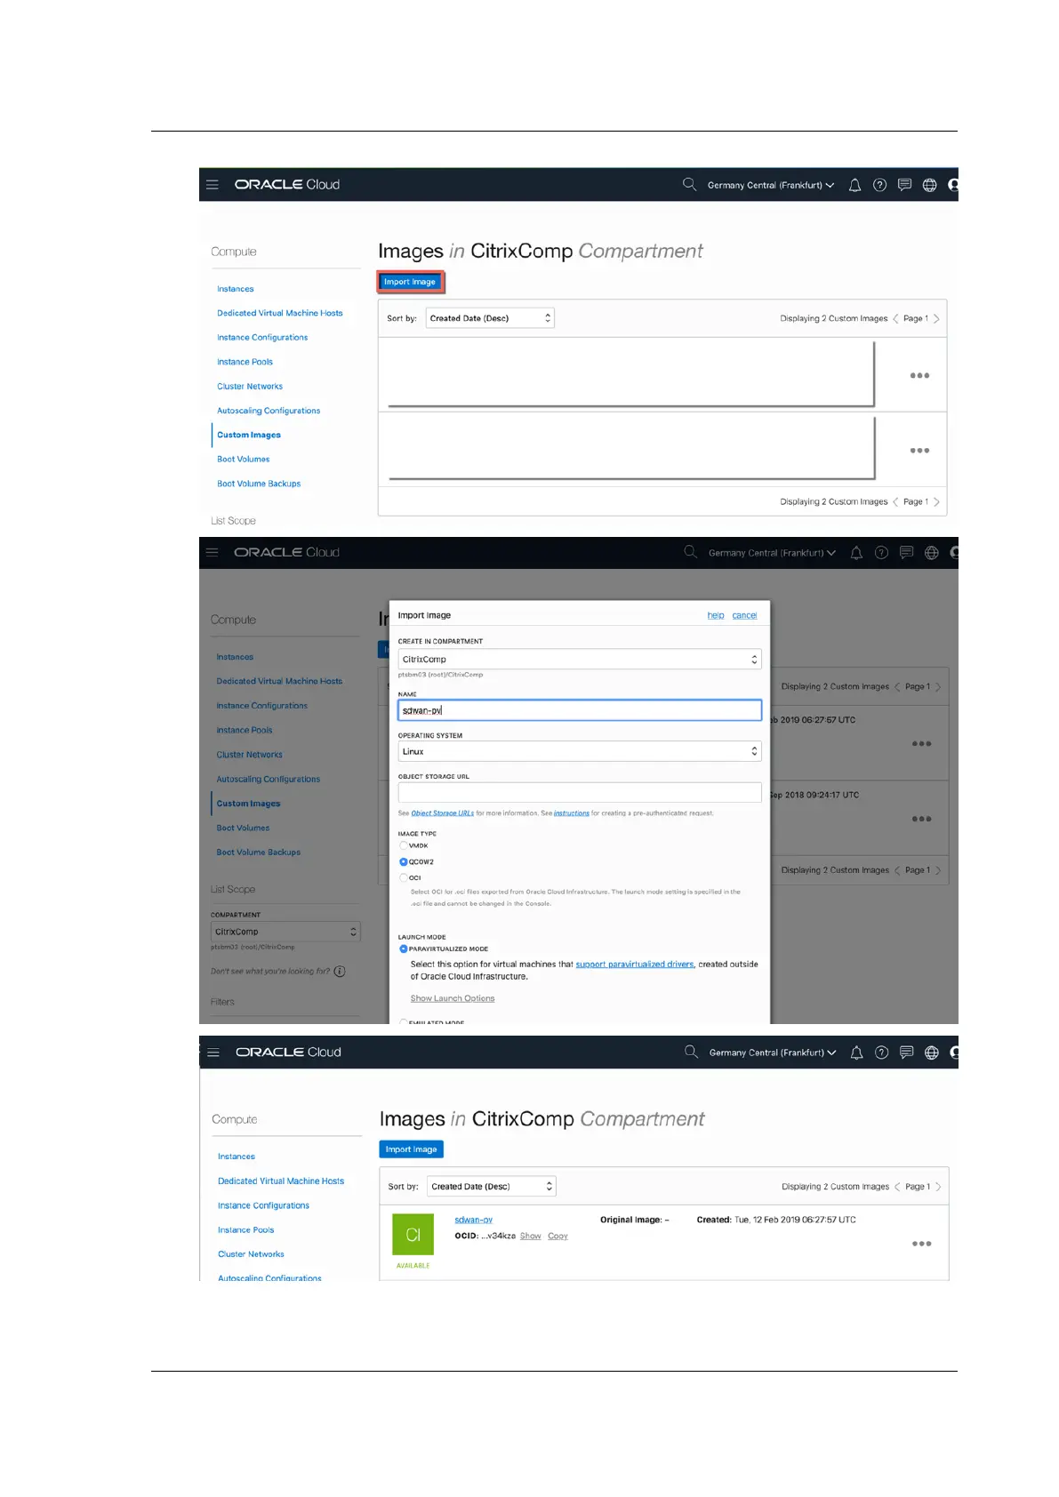The image size is (1059, 1497).
Task: Open the three-dot menu below "2018 09:24:17 UTC" behind the dialog
Action: coord(921,819)
